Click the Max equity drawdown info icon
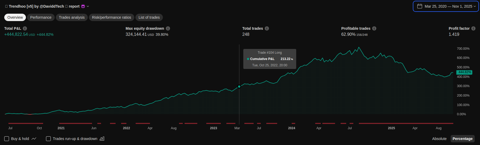480x145 pixels. 168,28
